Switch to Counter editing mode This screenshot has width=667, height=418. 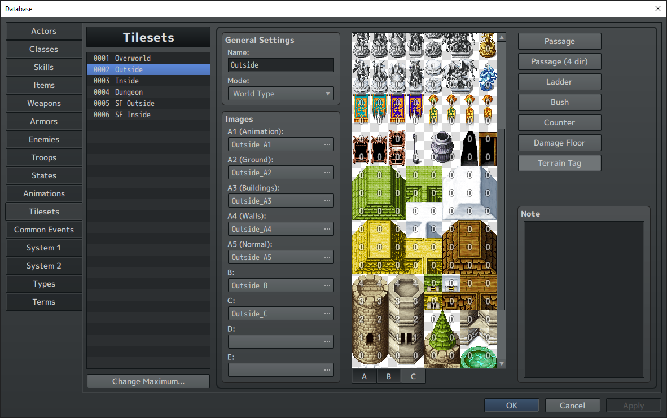click(559, 122)
